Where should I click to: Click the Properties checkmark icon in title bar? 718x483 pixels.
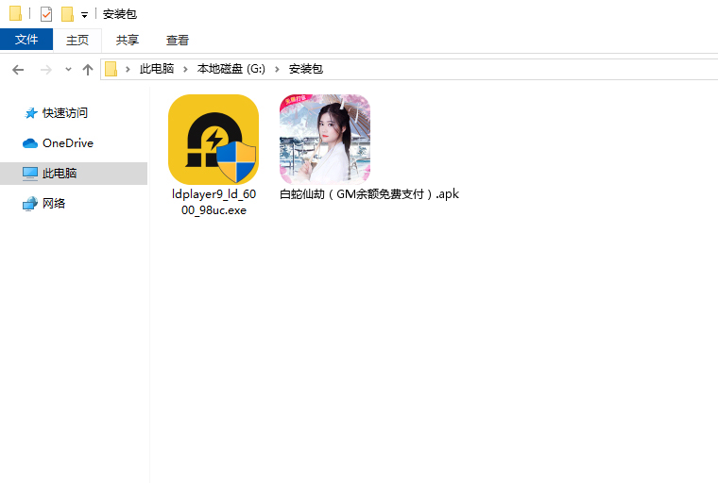click(x=46, y=14)
